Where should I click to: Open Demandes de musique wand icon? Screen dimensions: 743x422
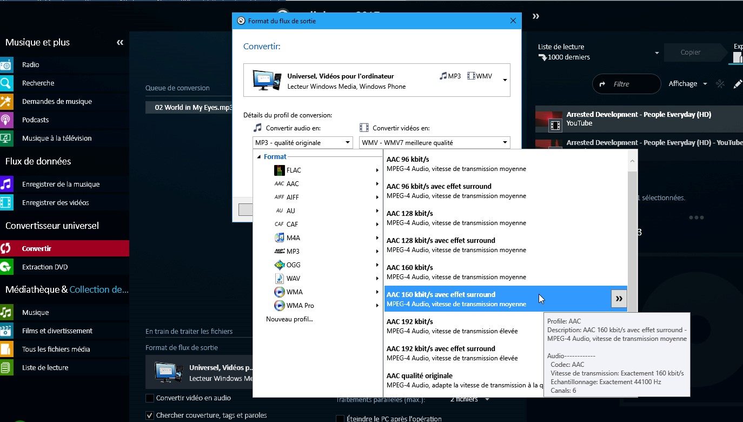(x=6, y=102)
